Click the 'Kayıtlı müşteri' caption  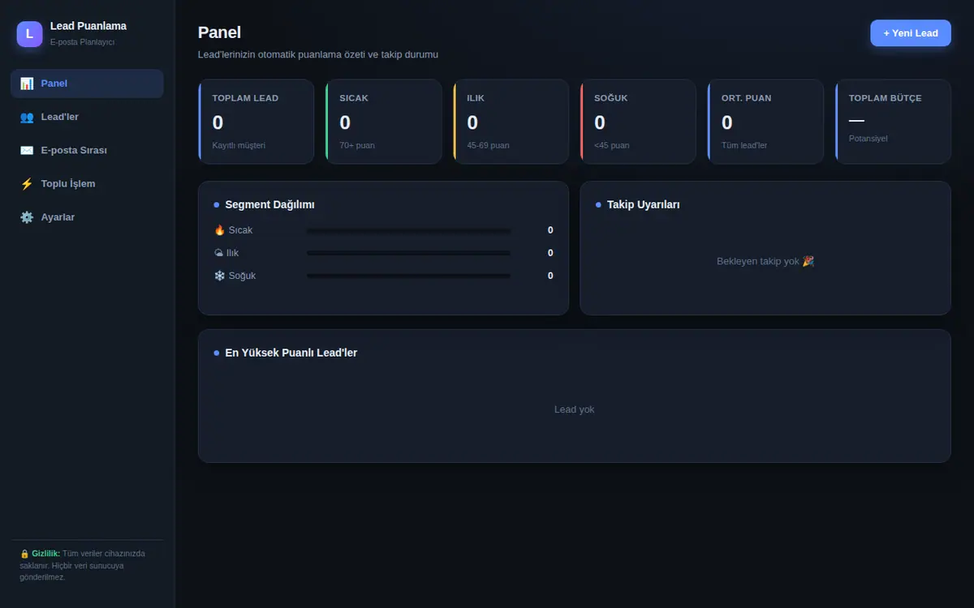pos(239,146)
